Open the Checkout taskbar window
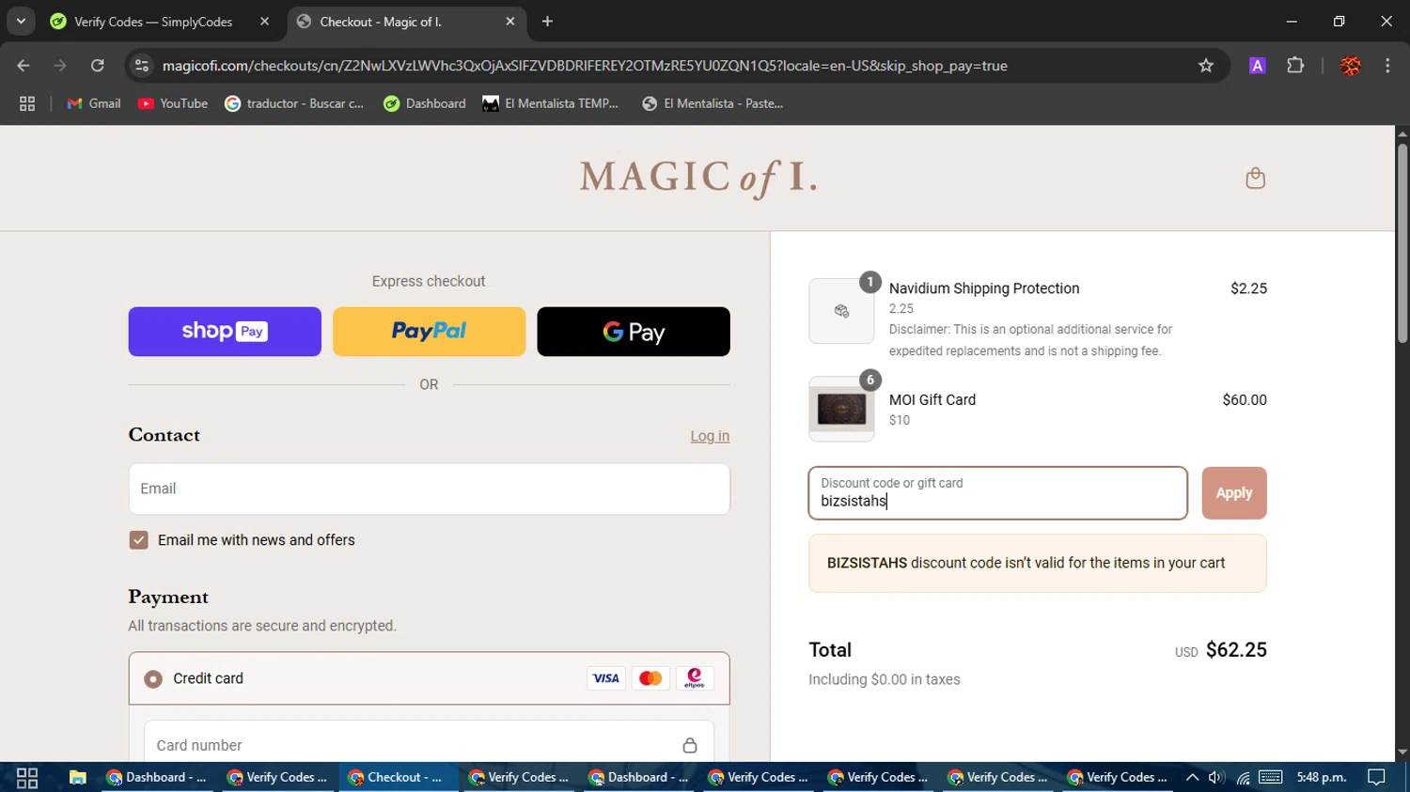Screen dimensions: 1410x792 point(399,777)
